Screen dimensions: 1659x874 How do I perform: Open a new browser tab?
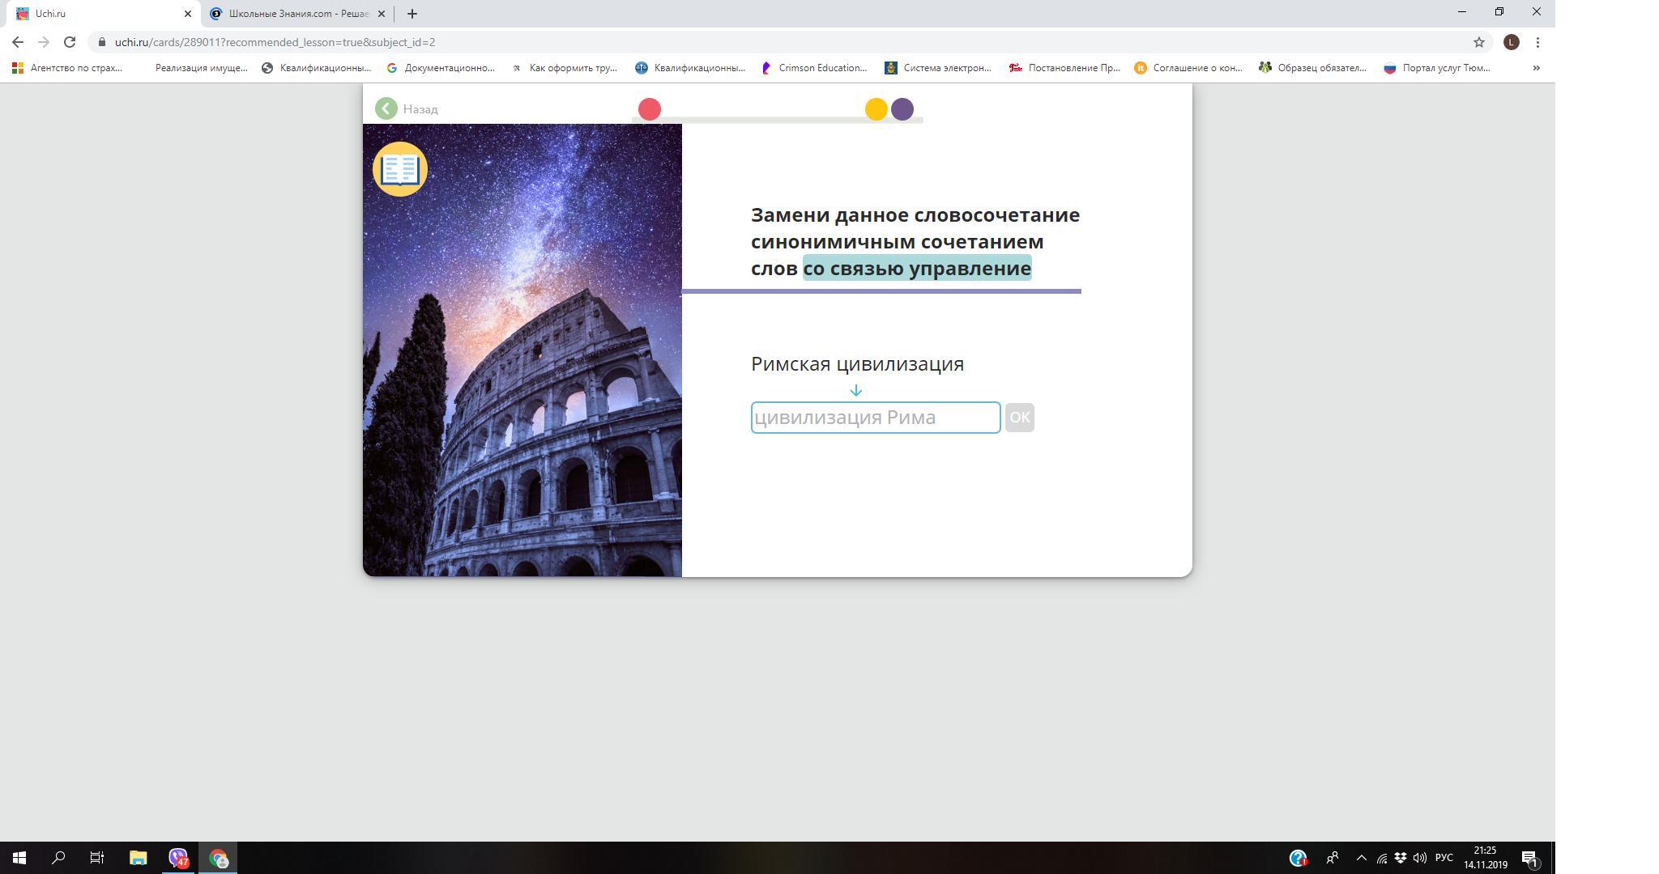(x=412, y=14)
